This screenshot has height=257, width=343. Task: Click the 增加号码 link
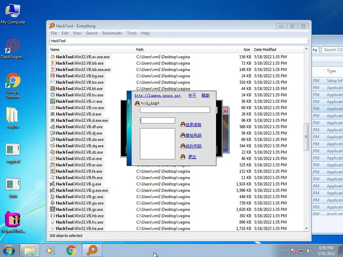pyautogui.click(x=193, y=136)
